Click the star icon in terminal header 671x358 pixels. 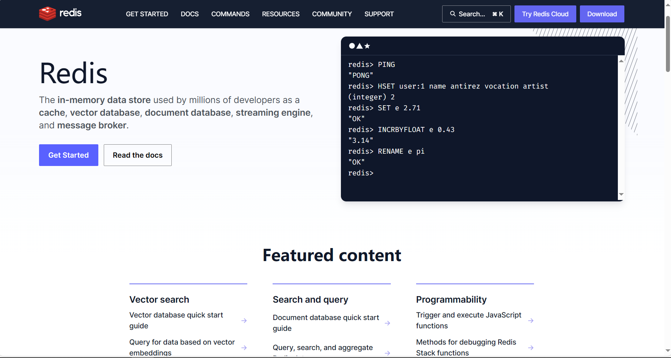tap(367, 46)
